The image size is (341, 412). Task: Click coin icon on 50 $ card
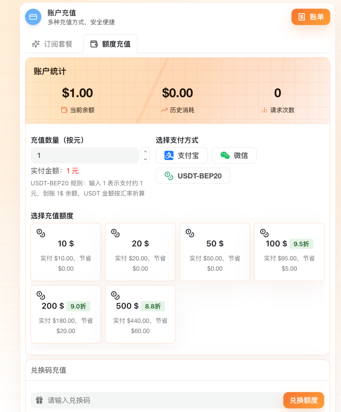pos(190,233)
